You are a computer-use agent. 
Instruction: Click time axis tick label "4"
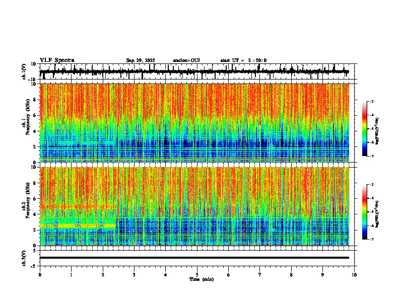tap(166, 275)
